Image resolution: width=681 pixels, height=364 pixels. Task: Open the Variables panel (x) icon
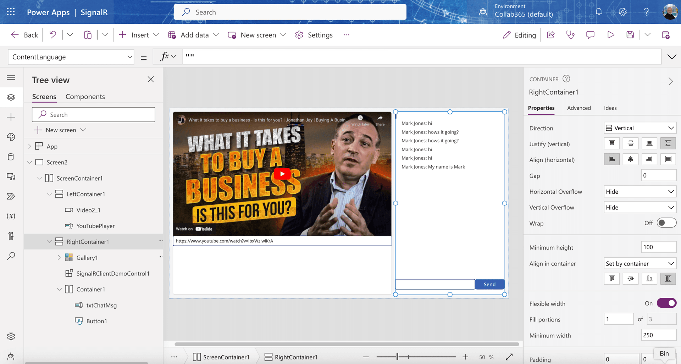11,216
